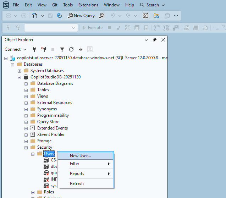The image size is (226, 198).
Task: Expand the Tables folder node
Action: 26,90
